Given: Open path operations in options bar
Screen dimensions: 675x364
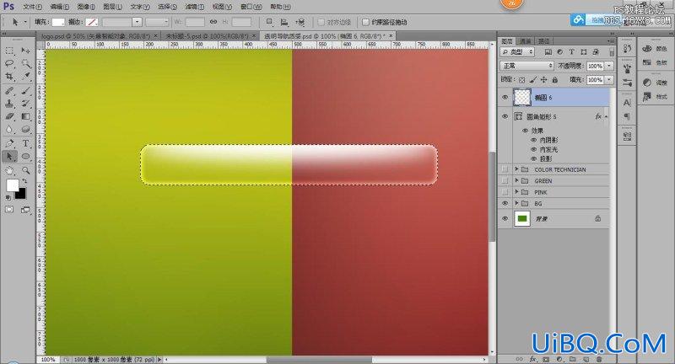Looking at the screenshot, I should pyautogui.click(x=269, y=22).
